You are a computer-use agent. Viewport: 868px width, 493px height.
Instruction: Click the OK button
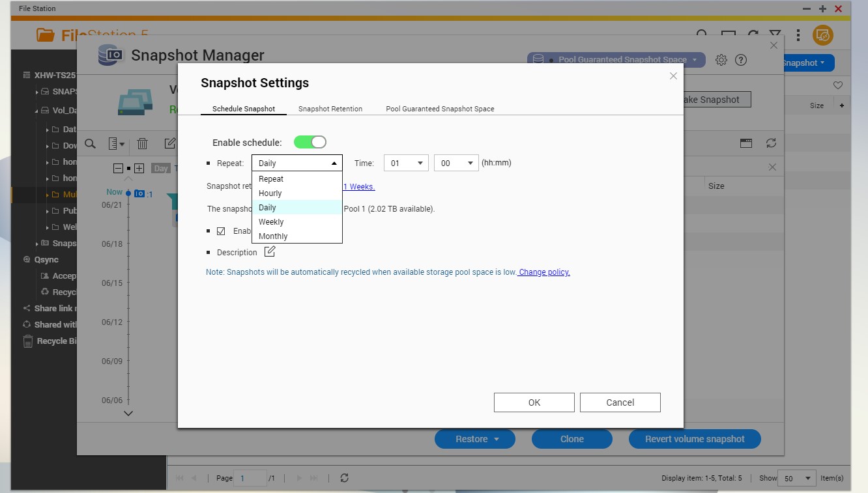(534, 402)
